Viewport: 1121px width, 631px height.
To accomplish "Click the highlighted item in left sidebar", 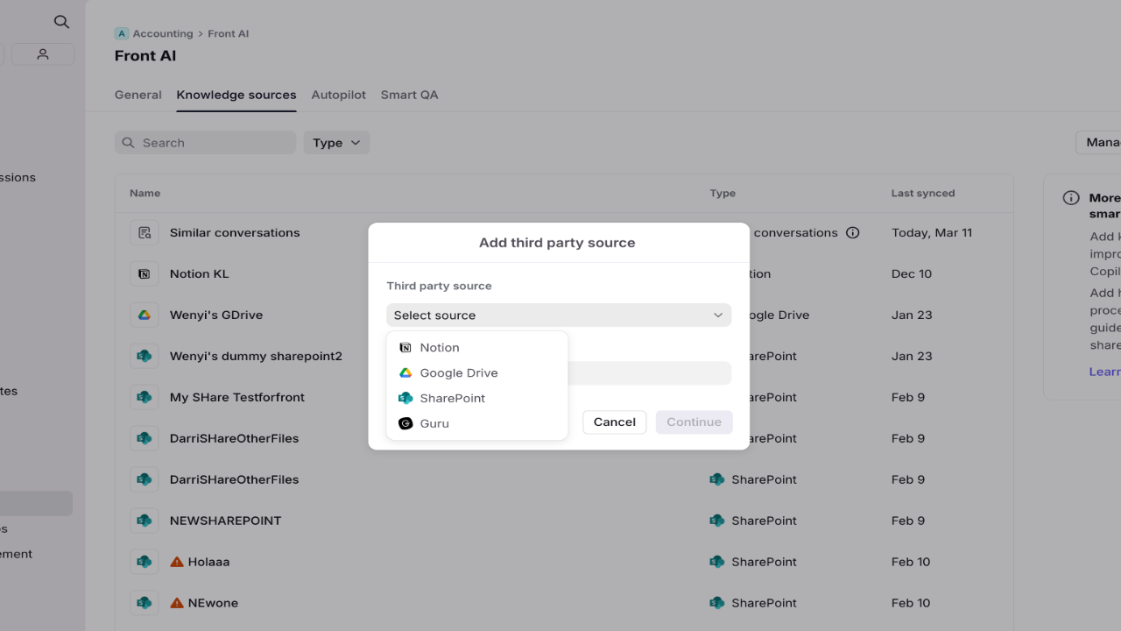I will (x=36, y=503).
